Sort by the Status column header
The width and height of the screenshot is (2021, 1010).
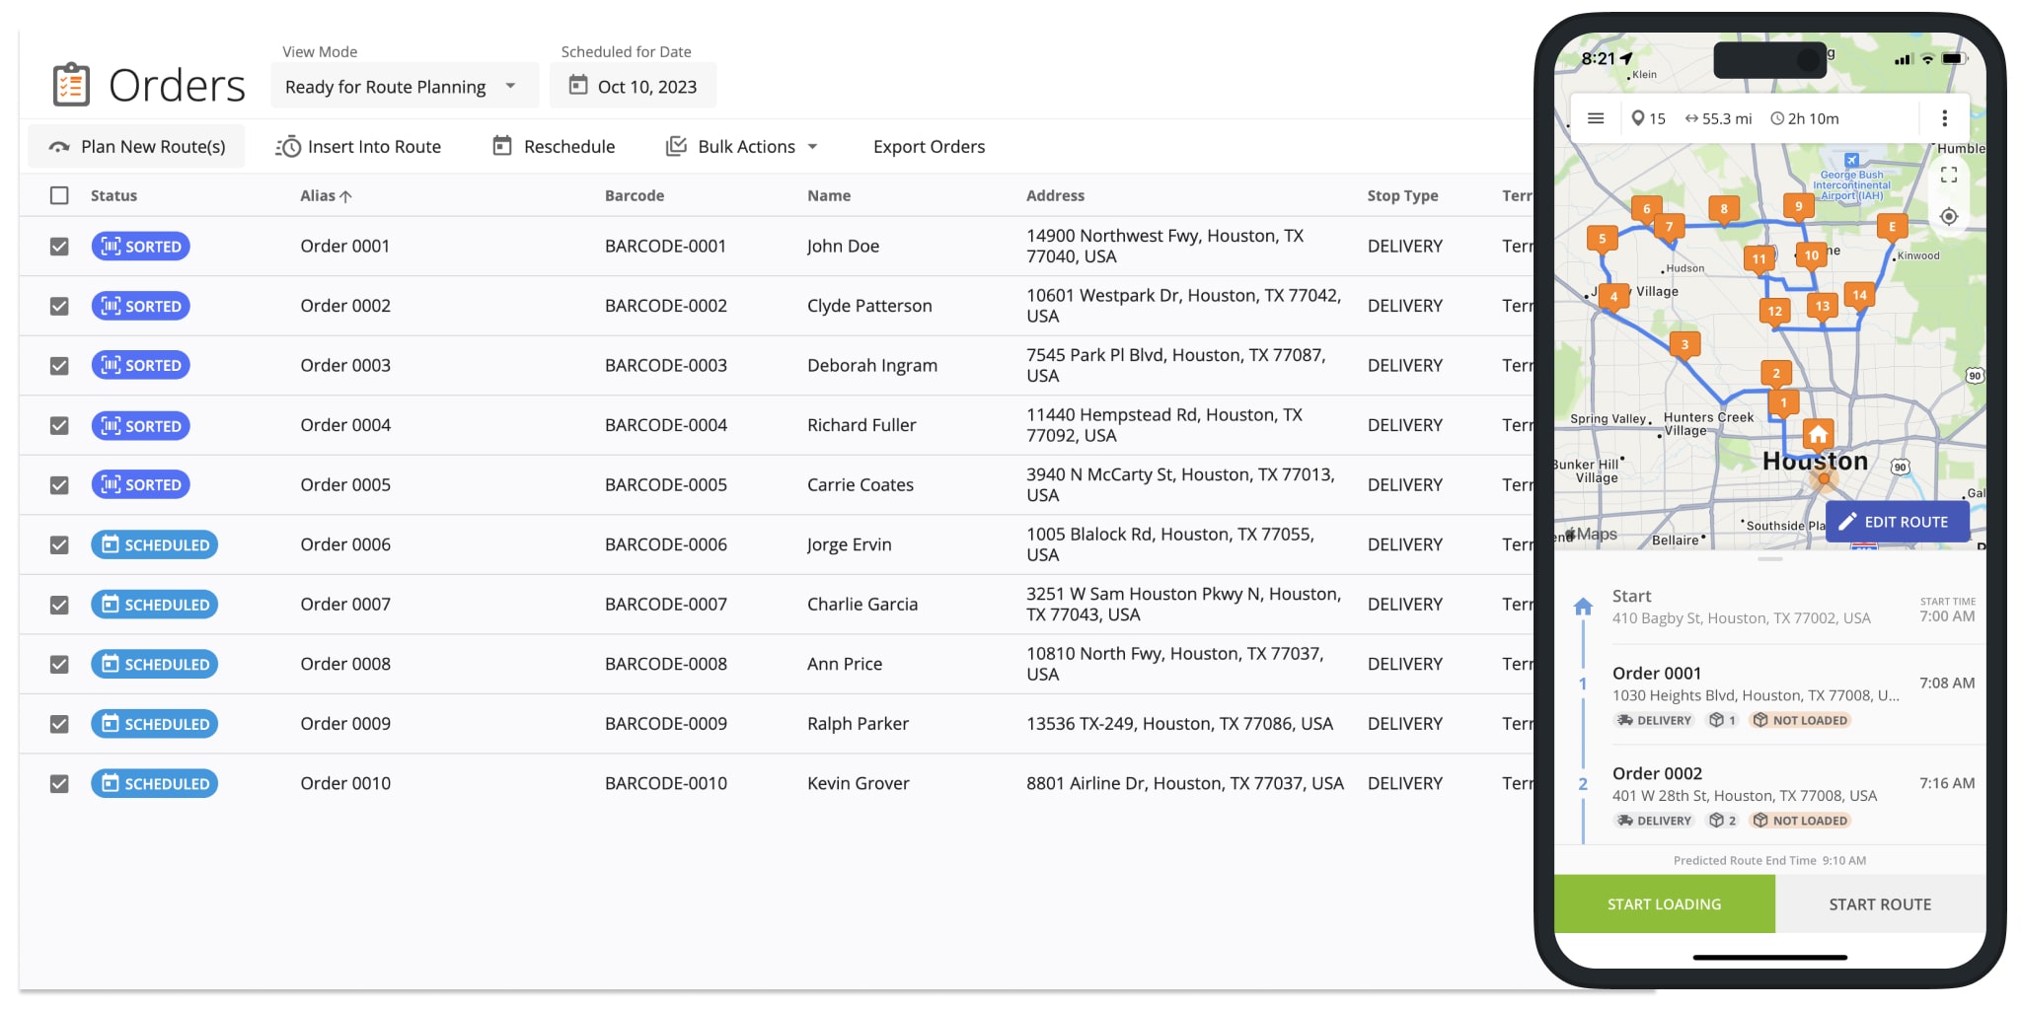113,195
